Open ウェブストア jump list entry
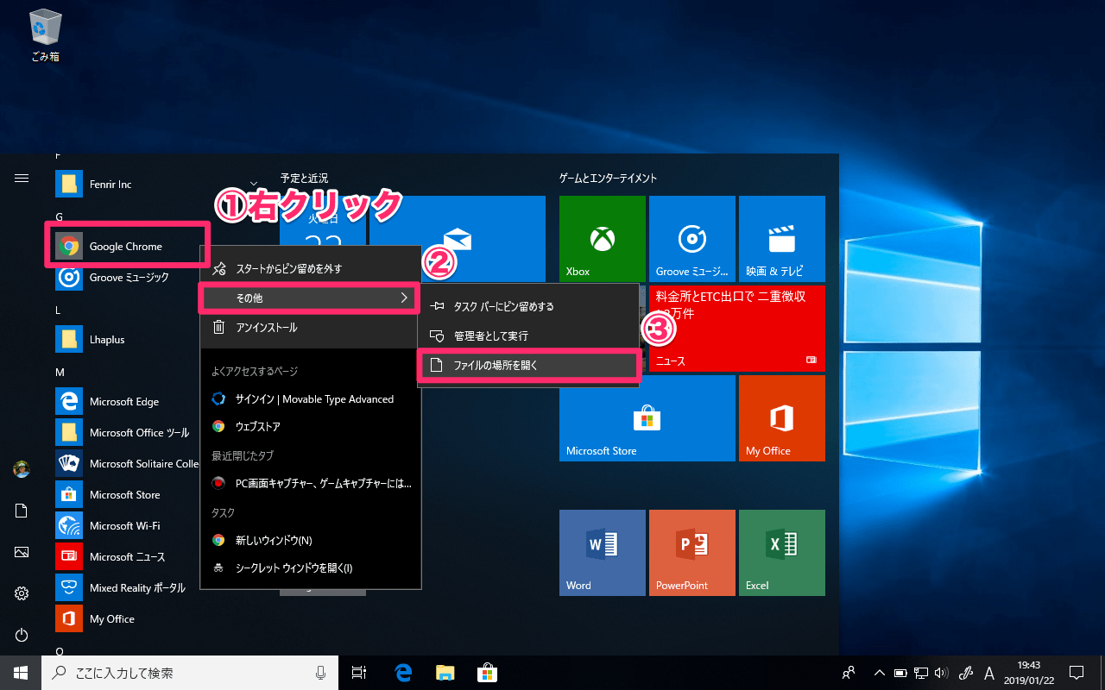 tap(310, 427)
